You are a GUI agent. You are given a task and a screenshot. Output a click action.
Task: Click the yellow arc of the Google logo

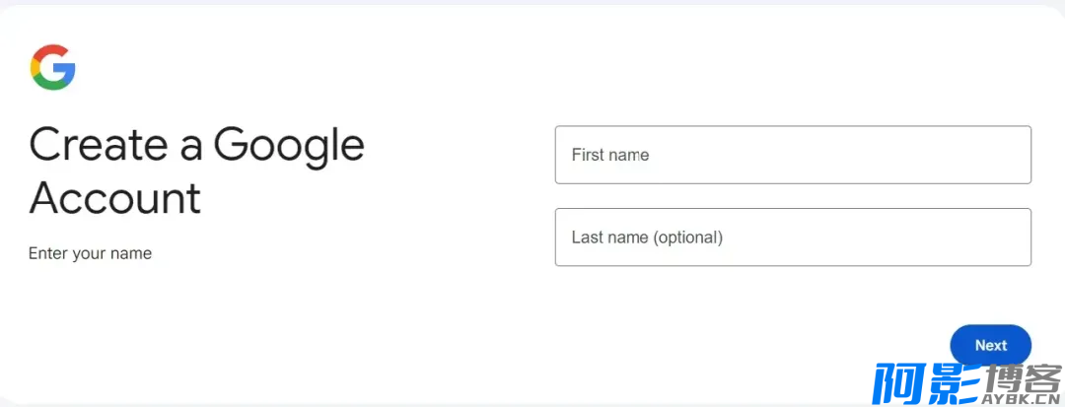pos(34,67)
